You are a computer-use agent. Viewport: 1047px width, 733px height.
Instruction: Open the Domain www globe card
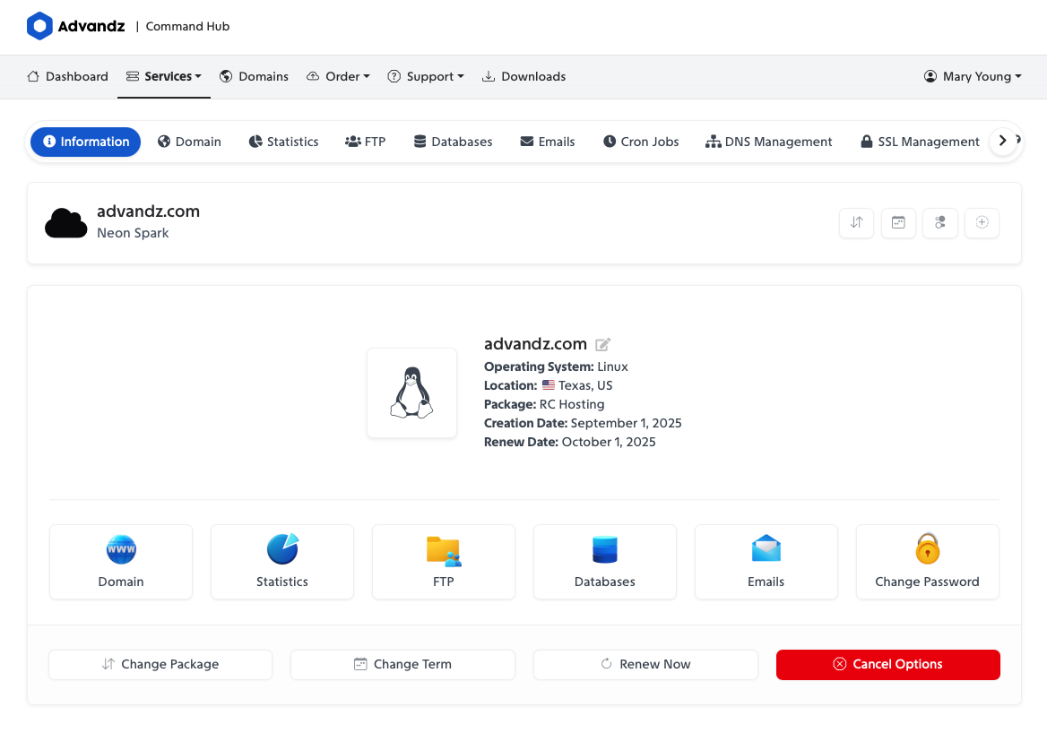click(121, 562)
